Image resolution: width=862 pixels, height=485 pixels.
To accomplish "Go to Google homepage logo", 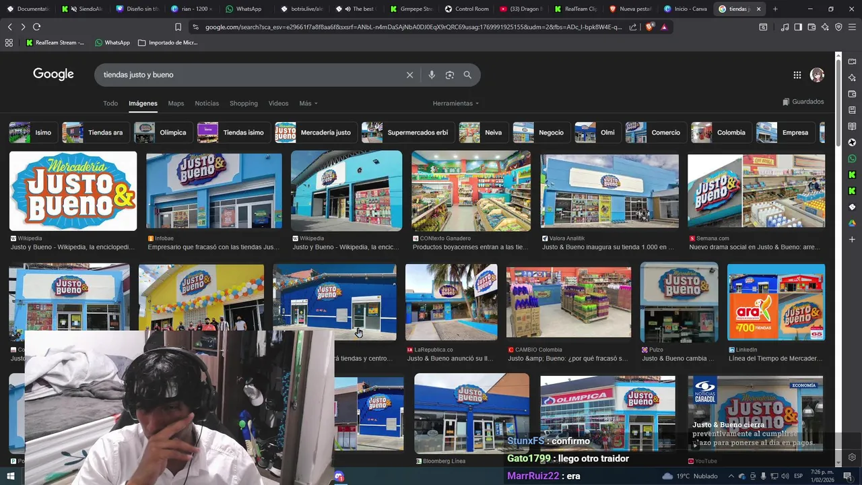I will (x=53, y=74).
